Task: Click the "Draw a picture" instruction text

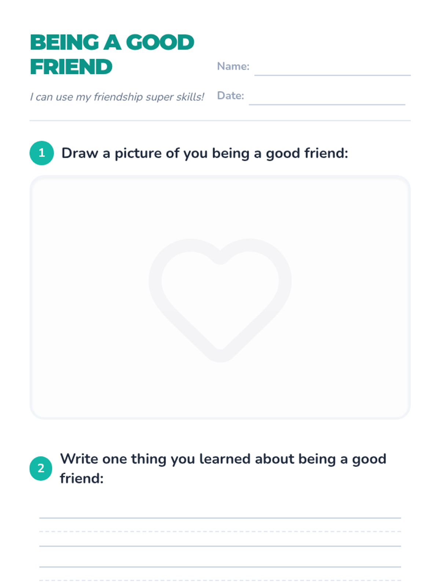Action: pyautogui.click(x=205, y=153)
